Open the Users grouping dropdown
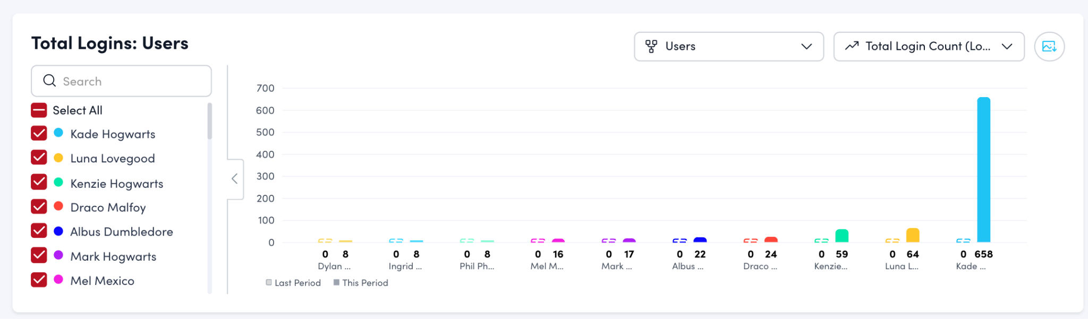 pyautogui.click(x=728, y=47)
